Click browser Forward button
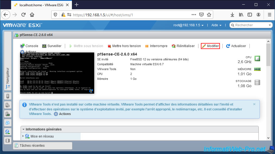The image size is (275, 154). [15, 15]
